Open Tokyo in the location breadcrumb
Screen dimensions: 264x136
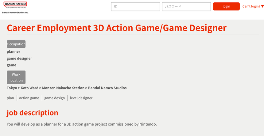12,88
